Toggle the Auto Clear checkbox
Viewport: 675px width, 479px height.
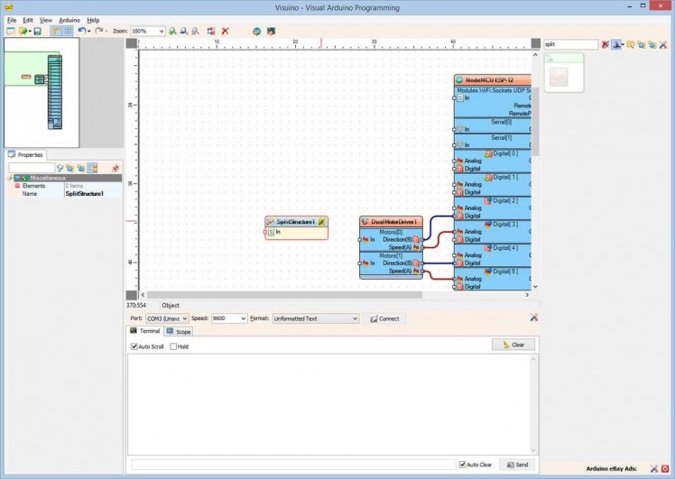point(463,465)
